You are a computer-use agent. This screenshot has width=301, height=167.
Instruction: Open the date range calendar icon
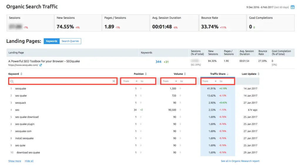[x=292, y=7]
